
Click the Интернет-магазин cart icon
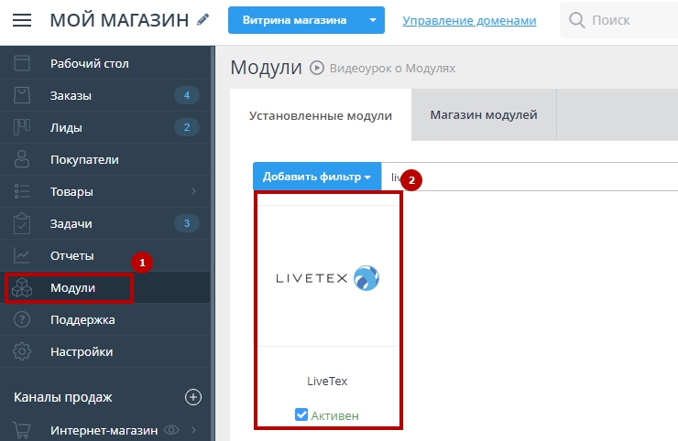click(x=22, y=430)
